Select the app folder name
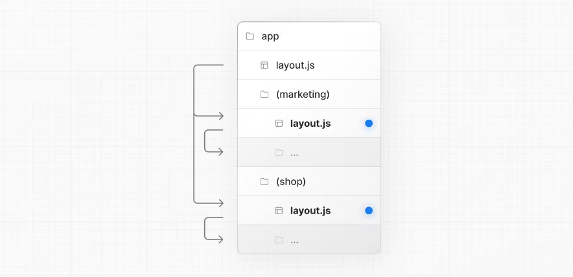 coord(270,36)
